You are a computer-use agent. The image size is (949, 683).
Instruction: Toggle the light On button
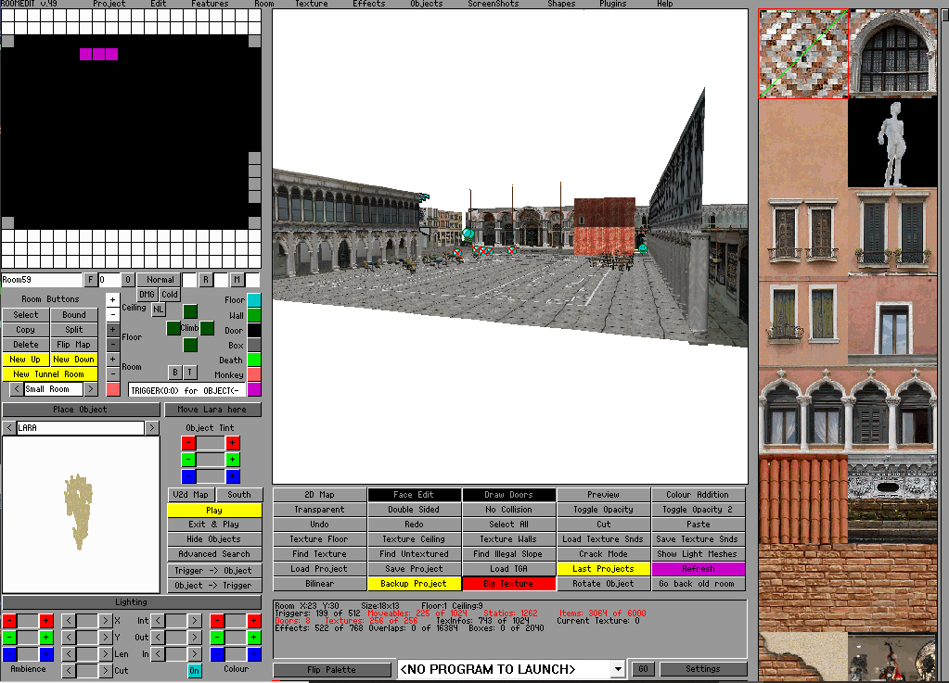pyautogui.click(x=194, y=670)
